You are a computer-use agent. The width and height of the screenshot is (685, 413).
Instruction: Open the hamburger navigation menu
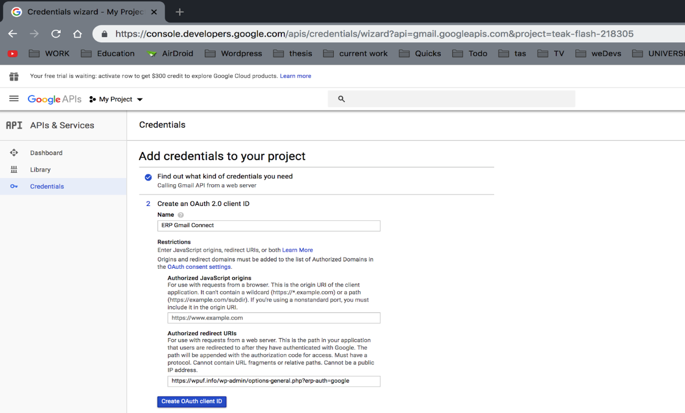pos(14,99)
